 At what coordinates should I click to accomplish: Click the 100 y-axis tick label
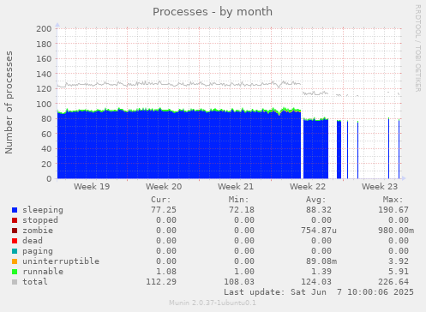(44, 104)
